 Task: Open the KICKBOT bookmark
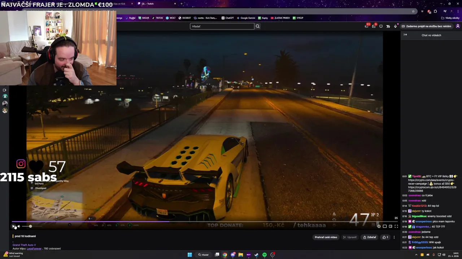click(x=185, y=18)
